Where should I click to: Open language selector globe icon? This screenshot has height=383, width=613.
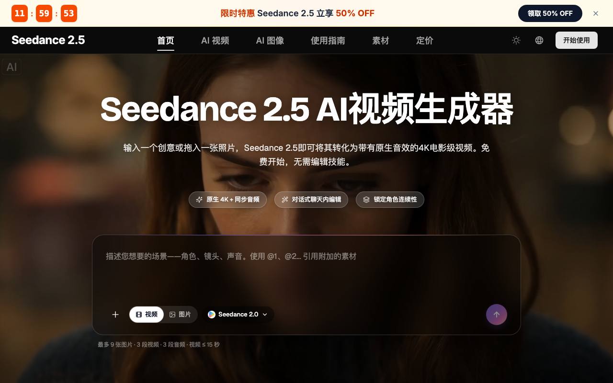point(539,40)
